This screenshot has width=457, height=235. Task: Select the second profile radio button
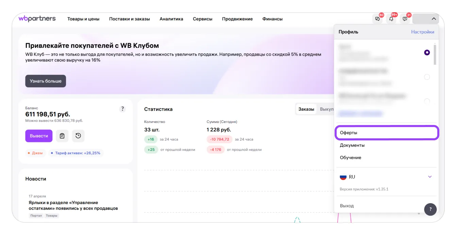click(427, 77)
